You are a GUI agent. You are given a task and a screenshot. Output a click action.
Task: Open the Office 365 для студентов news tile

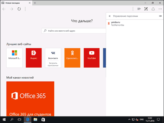(30, 99)
